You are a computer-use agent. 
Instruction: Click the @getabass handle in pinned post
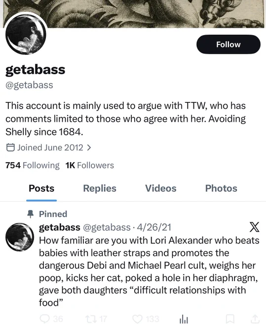click(x=107, y=227)
